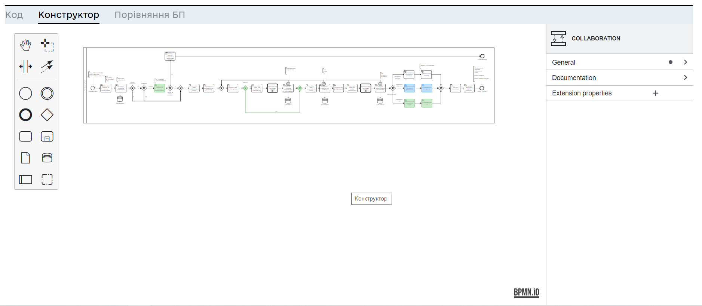Select the gateway merging the three colored branches
Image resolution: width=702 pixels, height=306 pixels.
pos(441,88)
